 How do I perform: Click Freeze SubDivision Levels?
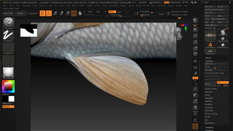pyautogui.click(x=217, y=73)
